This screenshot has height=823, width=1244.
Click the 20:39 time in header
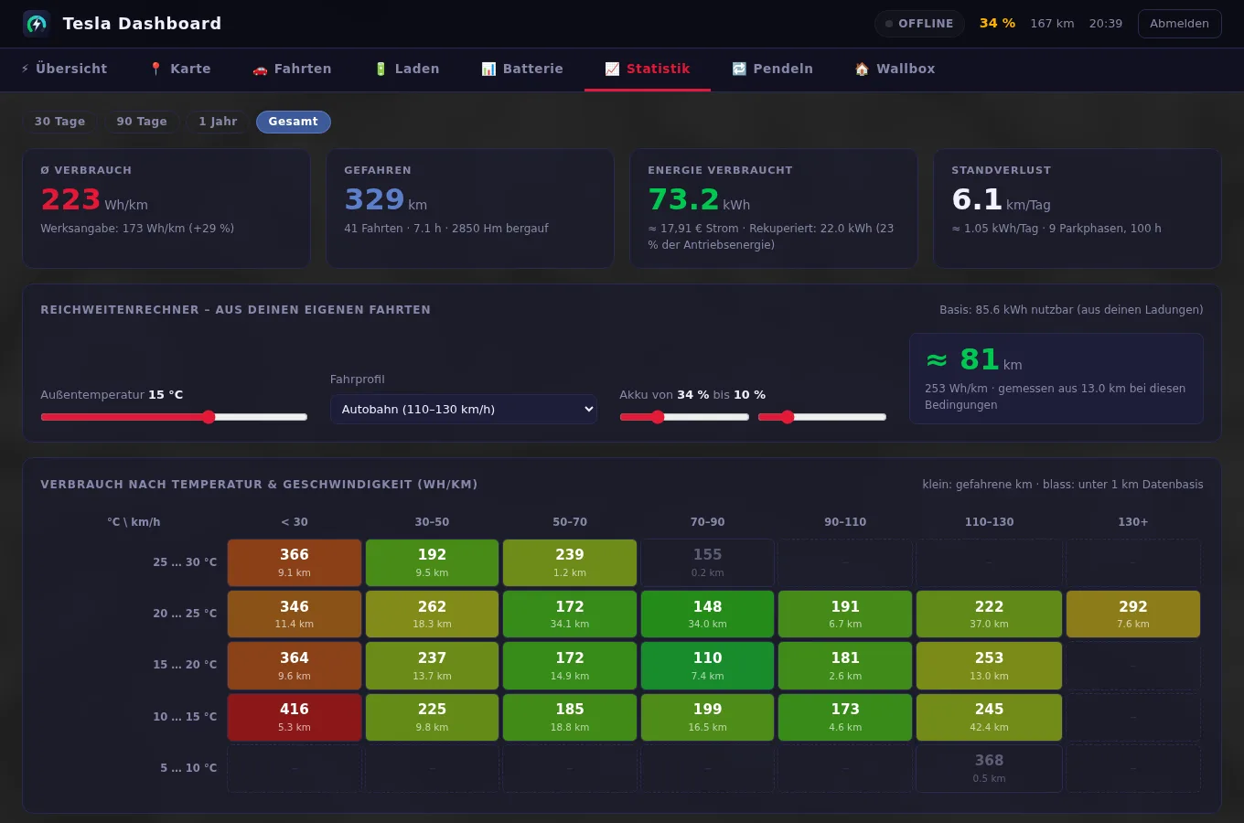1105,24
